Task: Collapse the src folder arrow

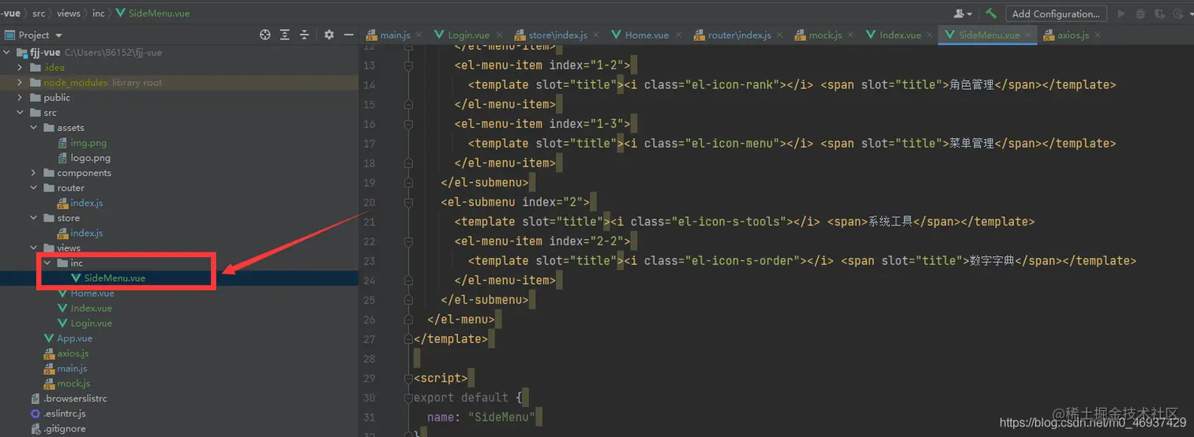Action: pos(21,112)
